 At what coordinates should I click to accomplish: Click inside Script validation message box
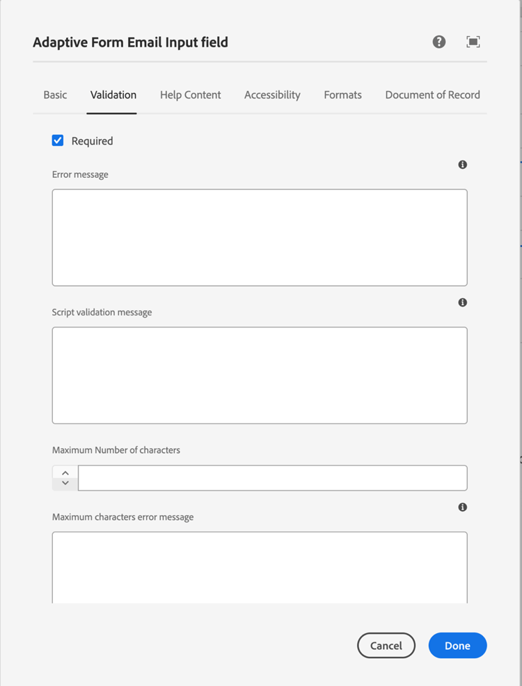pos(260,375)
